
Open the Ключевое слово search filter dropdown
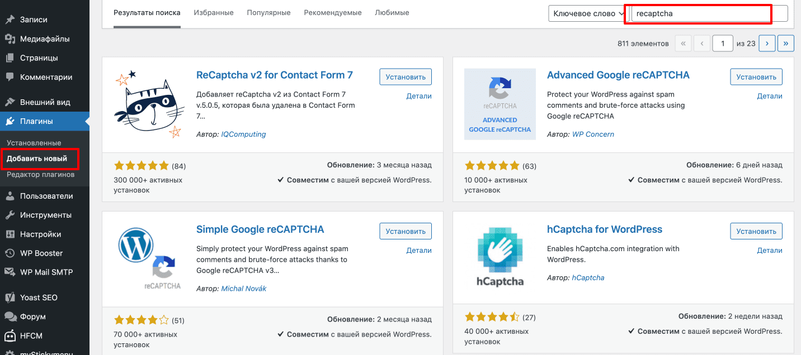(586, 13)
